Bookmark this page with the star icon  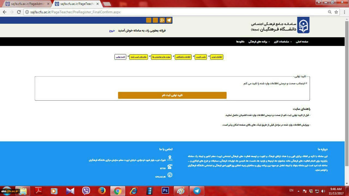point(336,12)
